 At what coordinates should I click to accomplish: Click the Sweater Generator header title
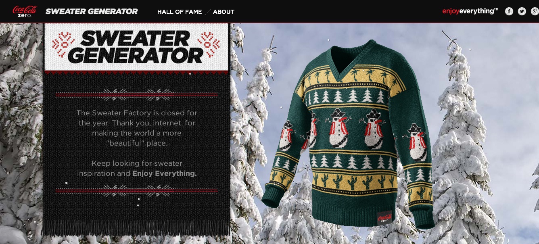(92, 11)
